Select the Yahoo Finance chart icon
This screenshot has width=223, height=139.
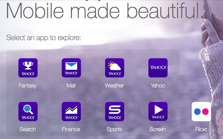(x=71, y=111)
